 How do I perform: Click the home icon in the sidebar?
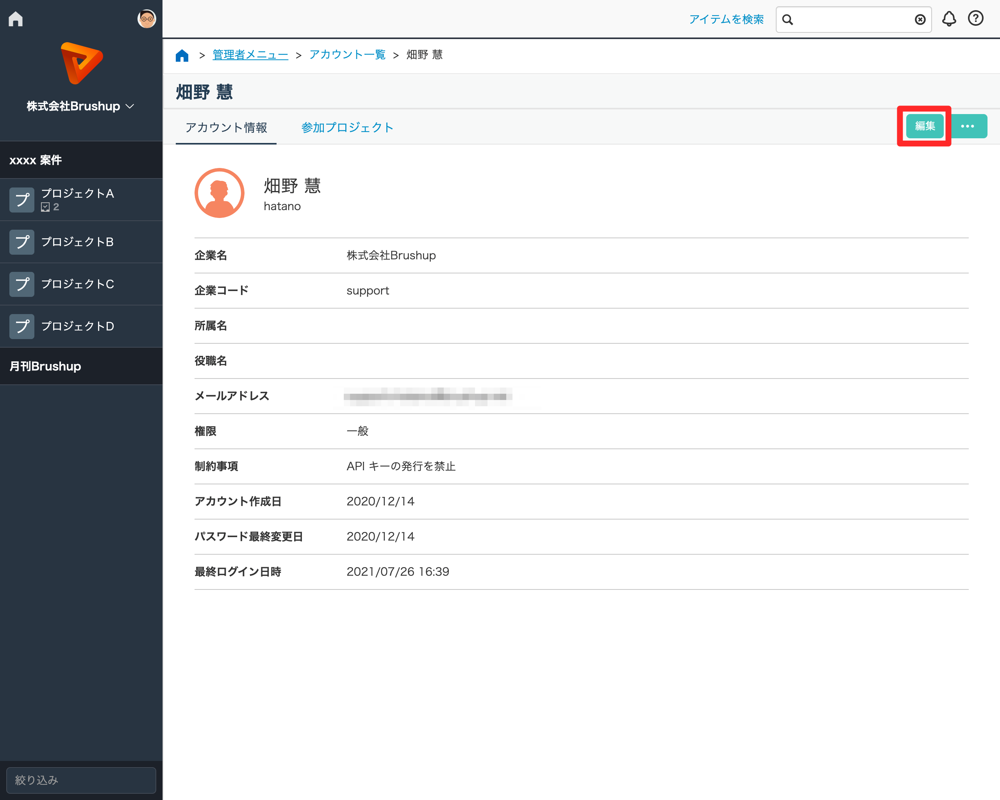click(x=15, y=19)
